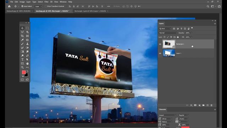
Task: Open the Filter menu
Action: [46, 2]
